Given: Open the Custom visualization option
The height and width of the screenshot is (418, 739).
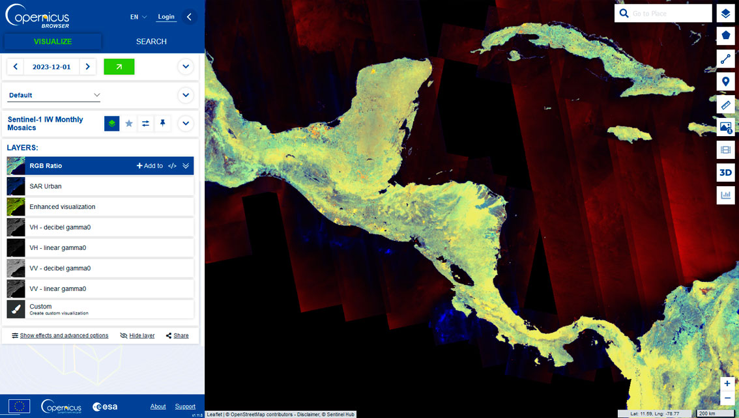Looking at the screenshot, I should coord(100,309).
